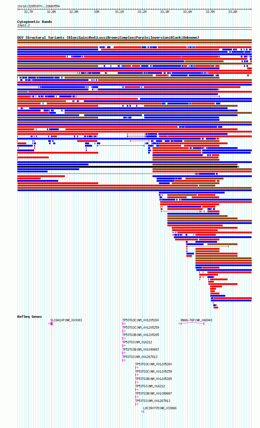Image resolution: width=260 pixels, height=428 pixels.
Task: Select the RNU6-76P arched gene glyph
Action: click(191, 324)
